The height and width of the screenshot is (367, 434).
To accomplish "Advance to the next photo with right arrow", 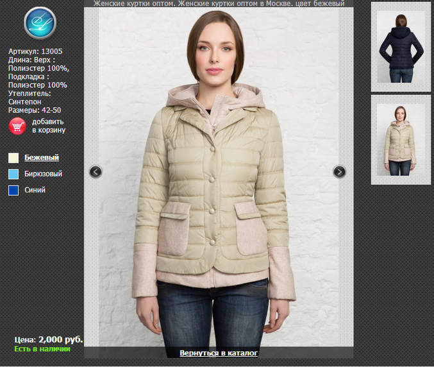I will pos(340,171).
